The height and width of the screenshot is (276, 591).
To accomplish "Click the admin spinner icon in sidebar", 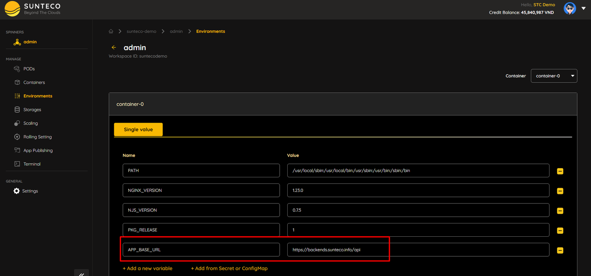I will [17, 42].
